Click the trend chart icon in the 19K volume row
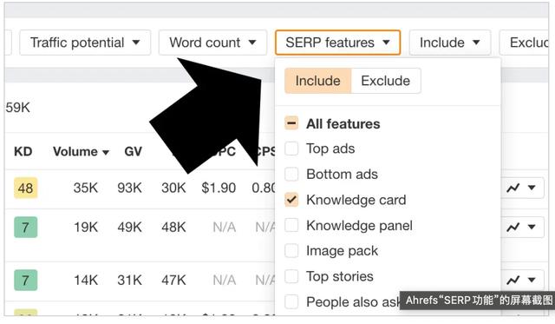555x324 pixels. (x=513, y=227)
